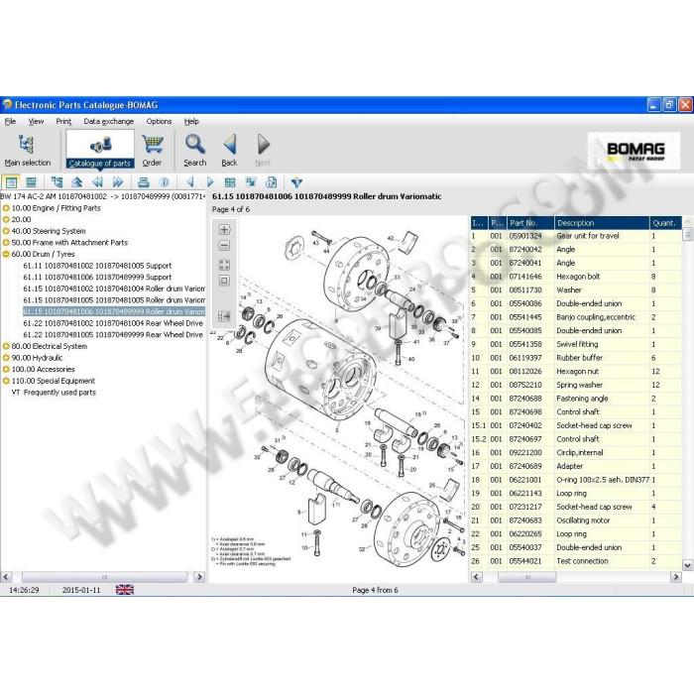Zoom in on the drawing with the plus button

pyautogui.click(x=224, y=229)
